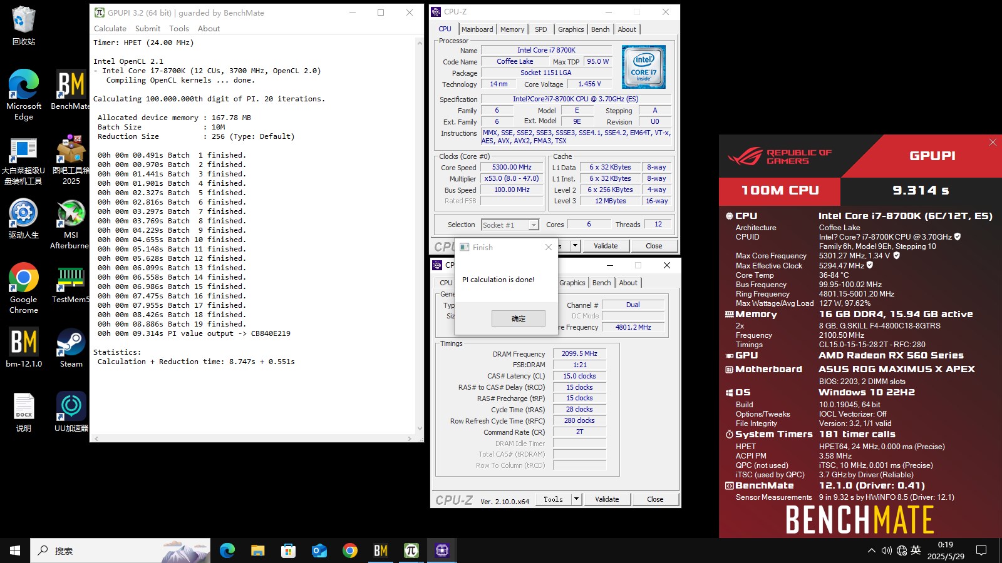Image resolution: width=1002 pixels, height=563 pixels.
Task: Launch Steam from the desktop
Action: [71, 347]
